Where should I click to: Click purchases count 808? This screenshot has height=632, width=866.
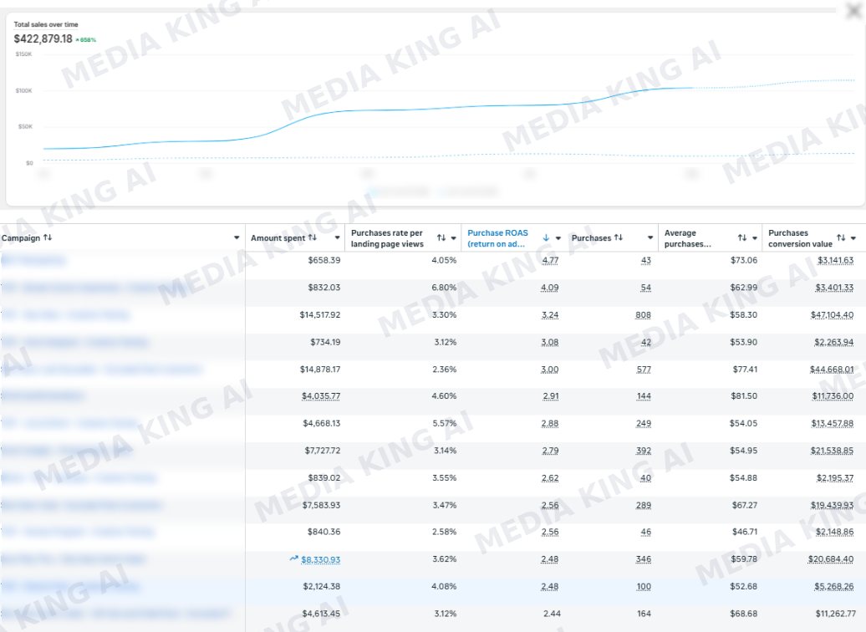pos(643,315)
